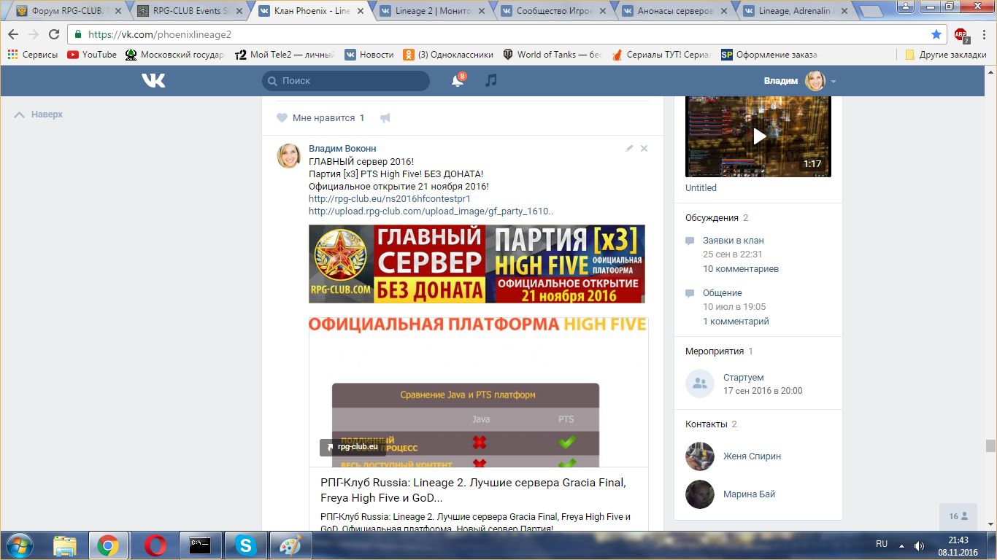Close the Клан Phoenix tab
The image size is (997, 560).
[359, 11]
